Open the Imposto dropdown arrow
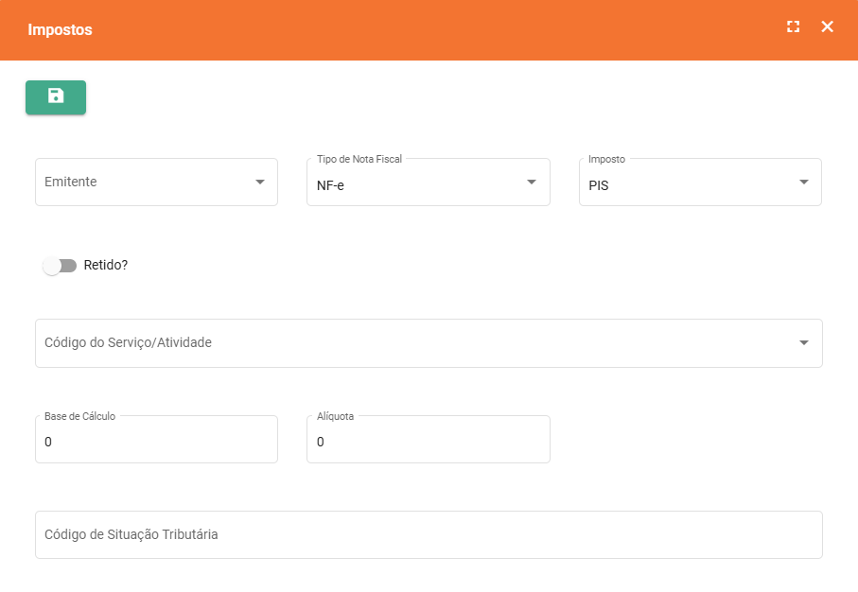The image size is (858, 592). [x=803, y=182]
